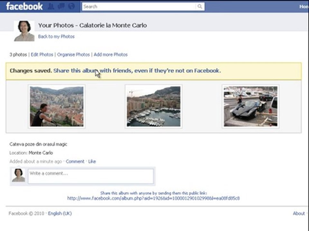Focus the Search input field
Screen dimensions: 309x231
[x=139, y=6]
